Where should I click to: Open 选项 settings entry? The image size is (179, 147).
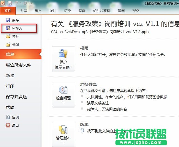tap(15, 117)
